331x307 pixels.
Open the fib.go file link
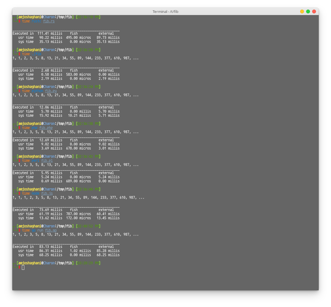(x=51, y=230)
